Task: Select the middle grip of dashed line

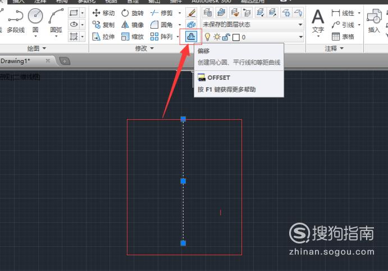Action: pos(183,182)
